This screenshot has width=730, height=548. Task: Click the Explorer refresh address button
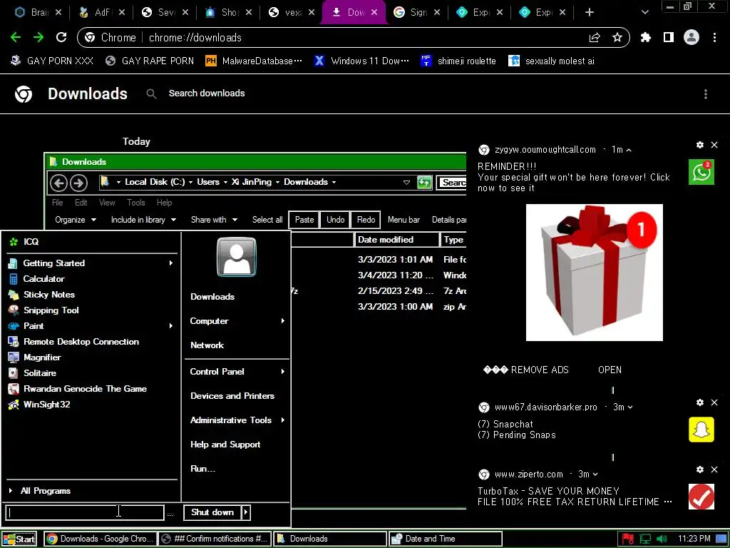(424, 182)
